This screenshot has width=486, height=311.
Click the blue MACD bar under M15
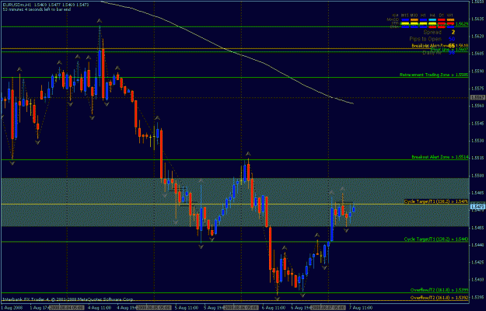coord(405,19)
